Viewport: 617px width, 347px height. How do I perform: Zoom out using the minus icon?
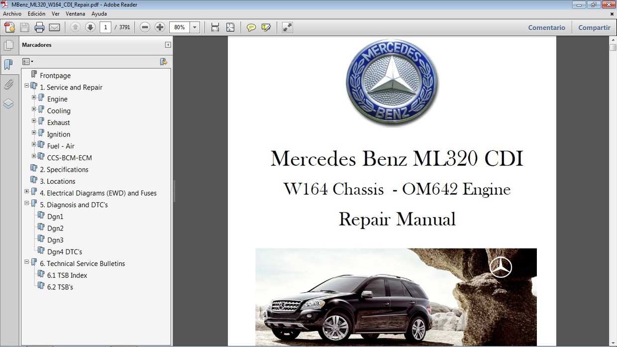click(x=144, y=27)
